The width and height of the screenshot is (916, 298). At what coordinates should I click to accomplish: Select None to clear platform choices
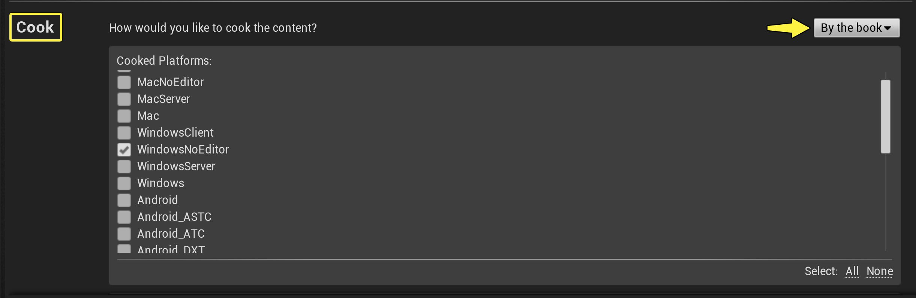[879, 271]
